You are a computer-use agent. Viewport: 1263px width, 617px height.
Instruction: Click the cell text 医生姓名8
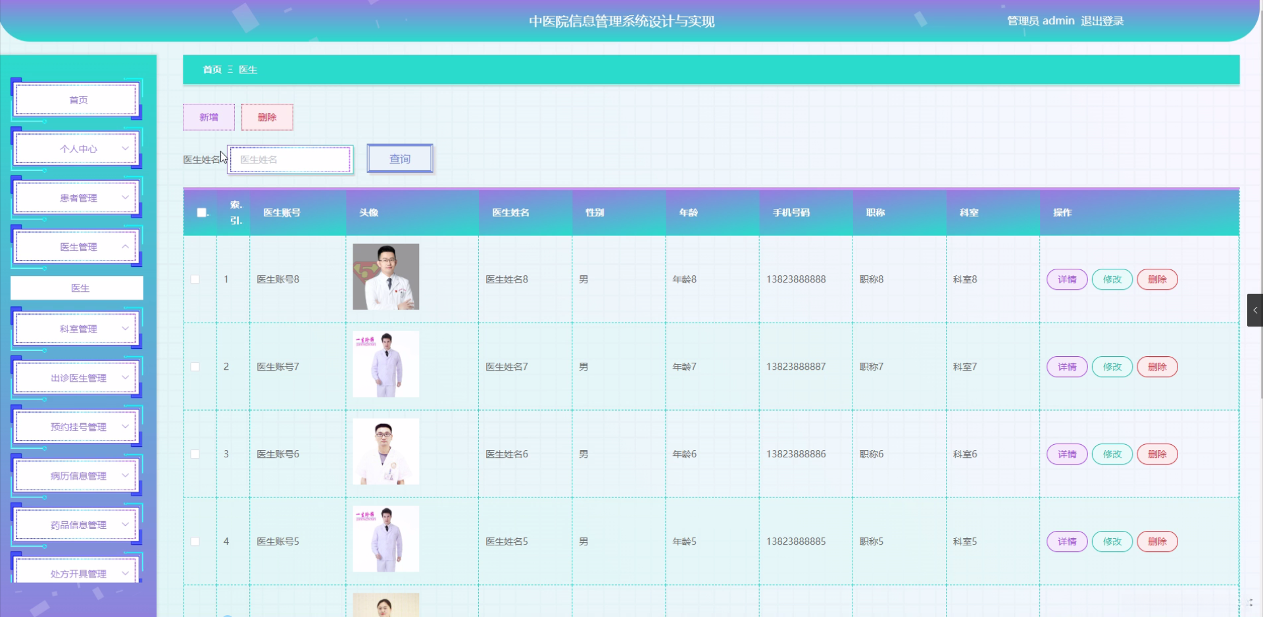(x=507, y=279)
